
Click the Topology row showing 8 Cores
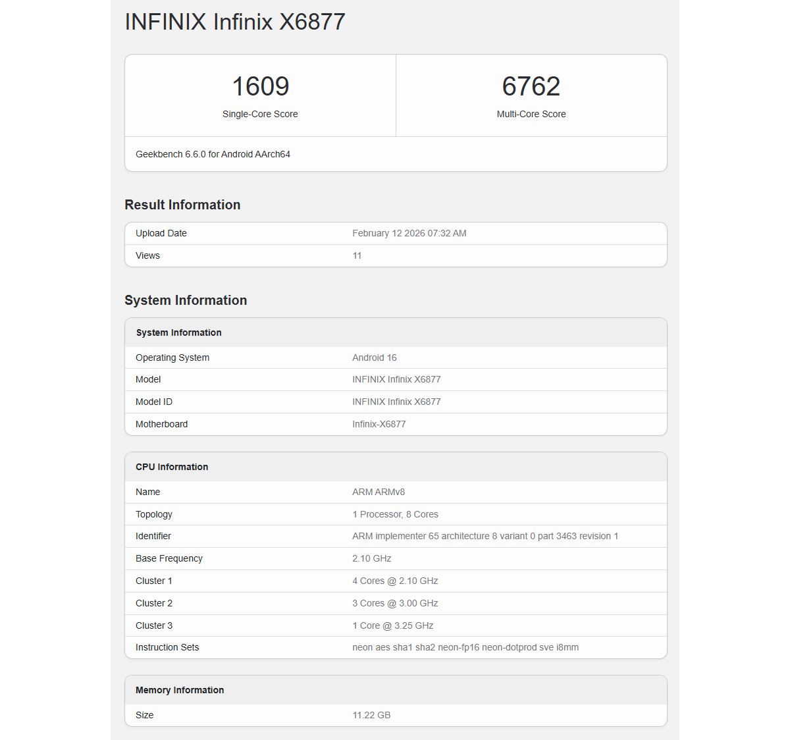(395, 514)
